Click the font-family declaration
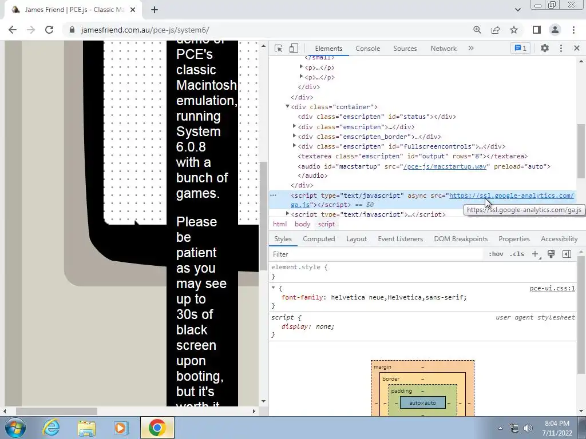 (374, 297)
